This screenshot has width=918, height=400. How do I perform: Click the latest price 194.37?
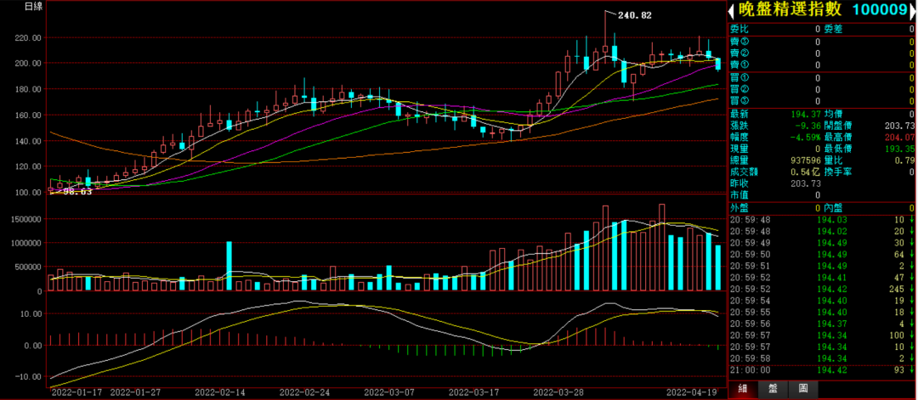pyautogui.click(x=807, y=114)
